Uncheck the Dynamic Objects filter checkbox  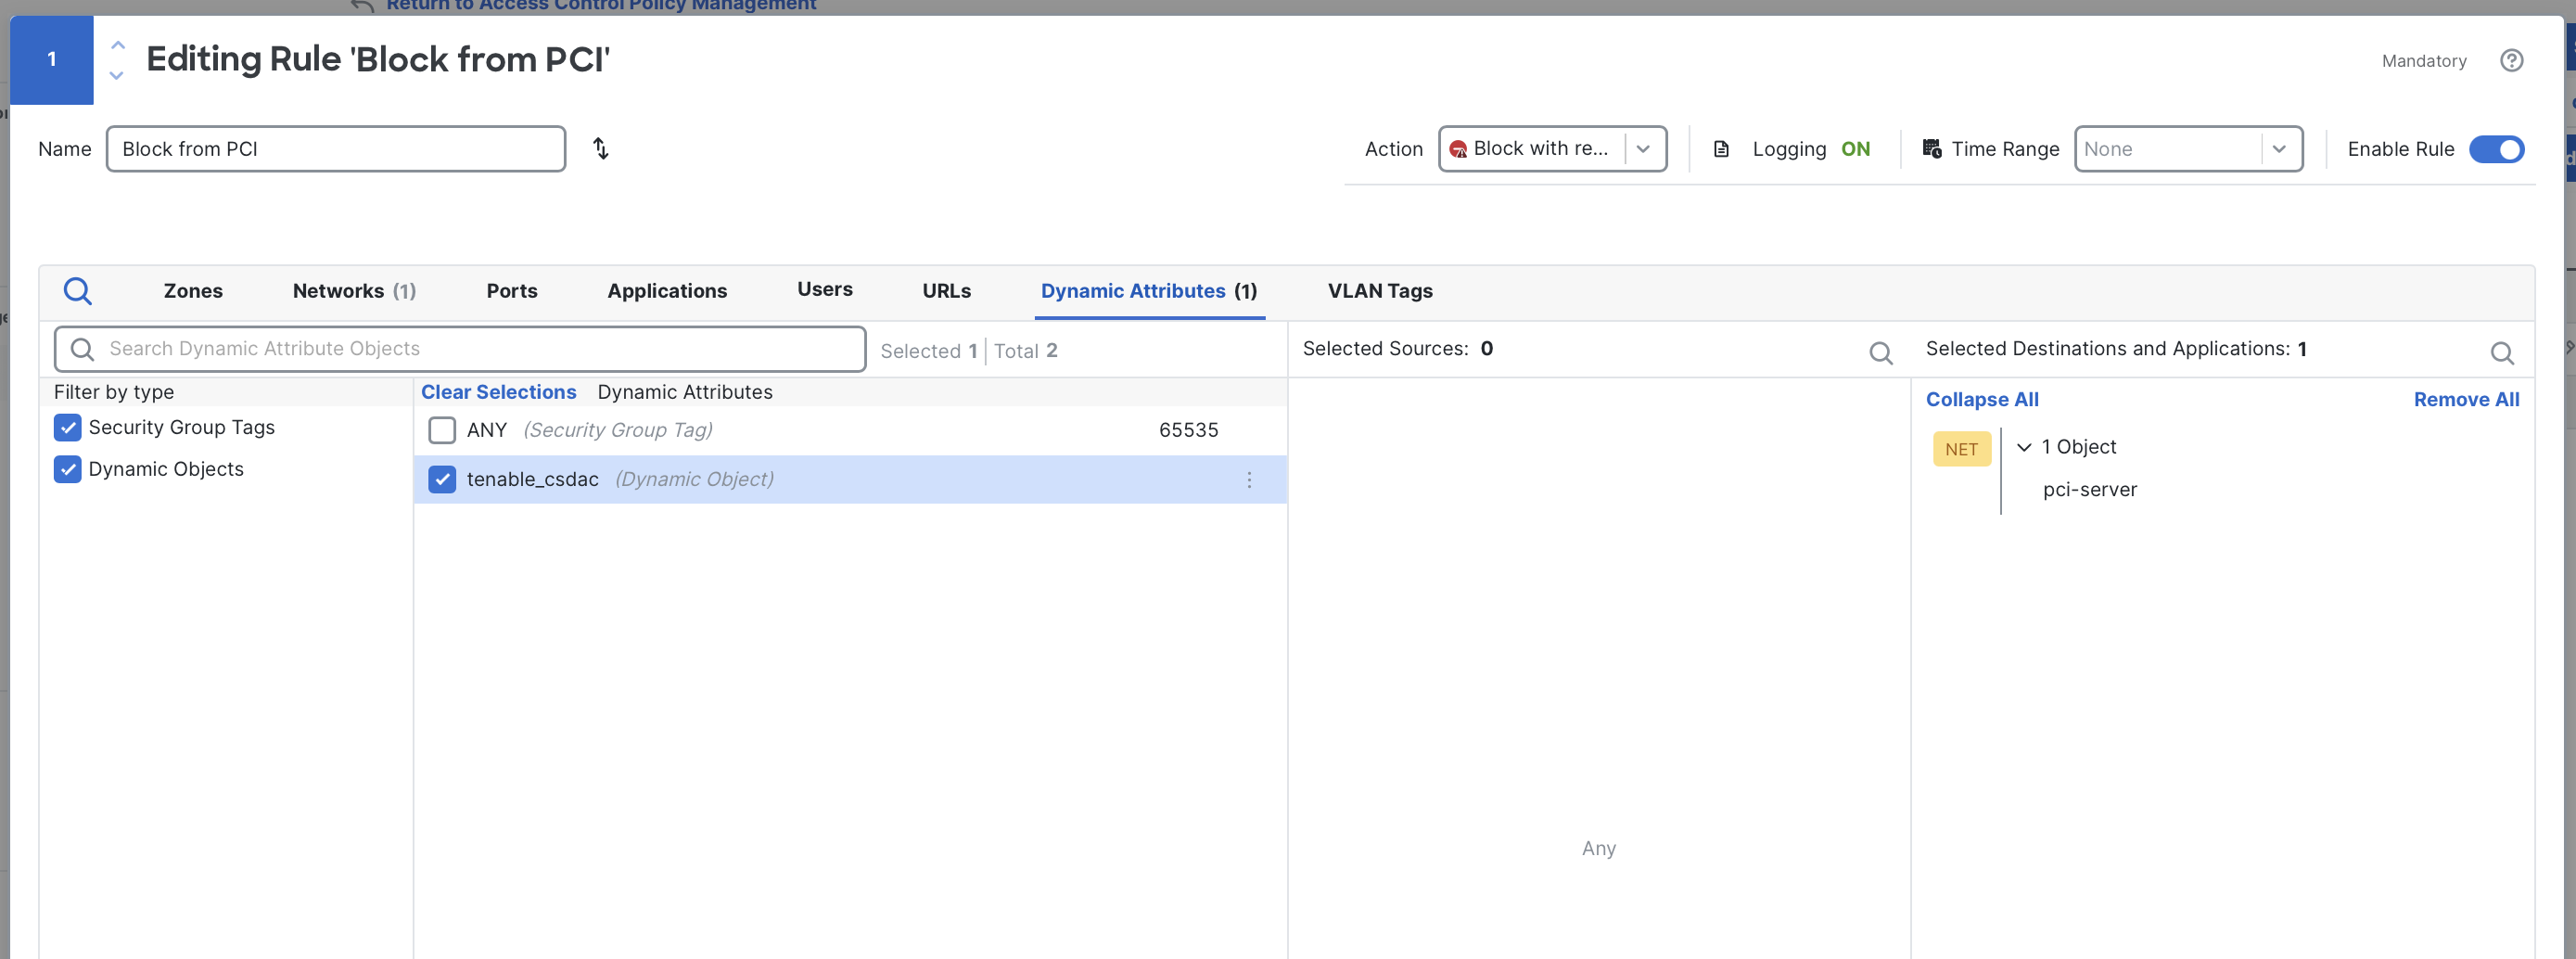coord(67,469)
